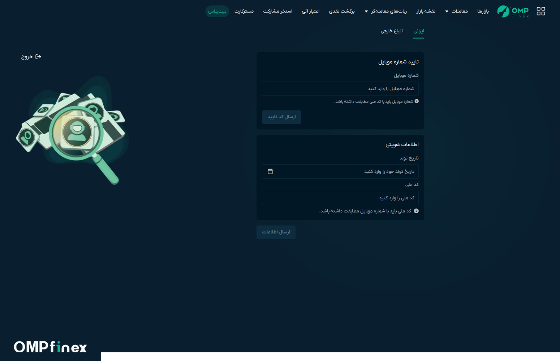Open نقشه بازار in the navbar
560x361 pixels.
[x=426, y=11]
